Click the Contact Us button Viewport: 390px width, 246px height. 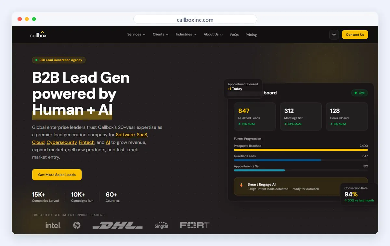[355, 34]
